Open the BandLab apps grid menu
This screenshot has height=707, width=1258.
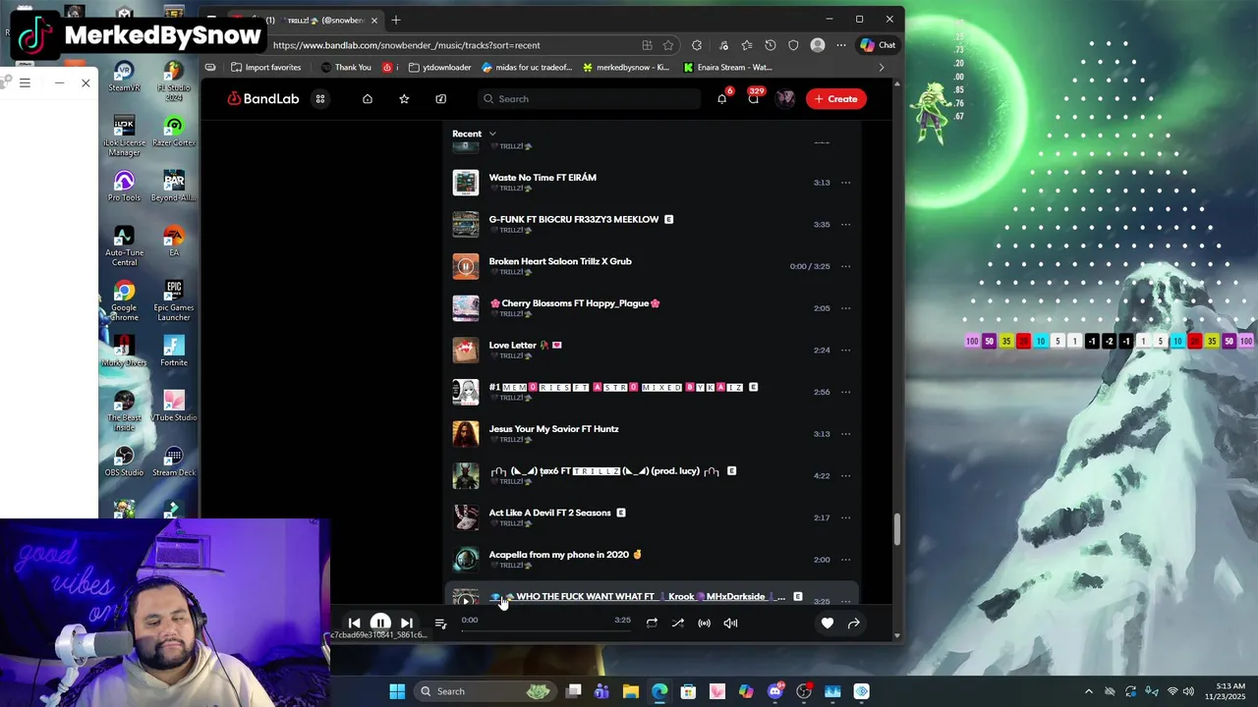click(319, 99)
